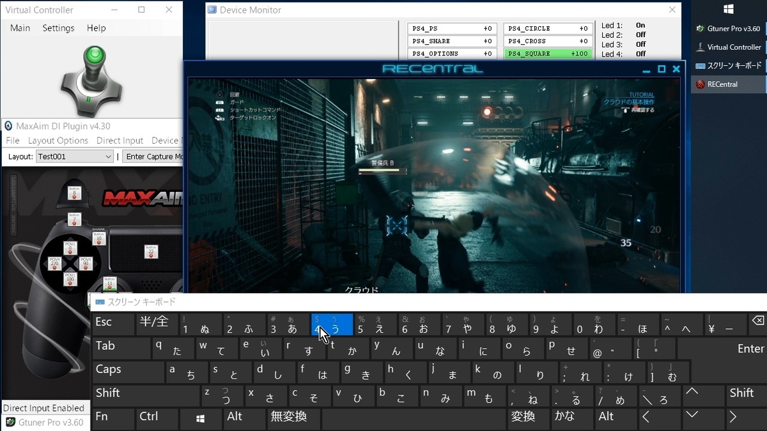Open the Settings menu in Virtual Controller
The width and height of the screenshot is (767, 431).
58,27
